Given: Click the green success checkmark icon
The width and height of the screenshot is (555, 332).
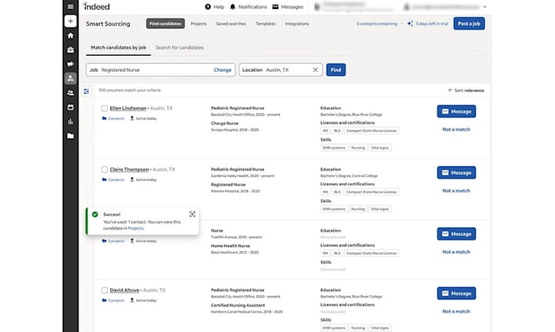Looking at the screenshot, I should (95, 215).
